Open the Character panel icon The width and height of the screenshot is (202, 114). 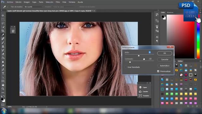(x=157, y=37)
